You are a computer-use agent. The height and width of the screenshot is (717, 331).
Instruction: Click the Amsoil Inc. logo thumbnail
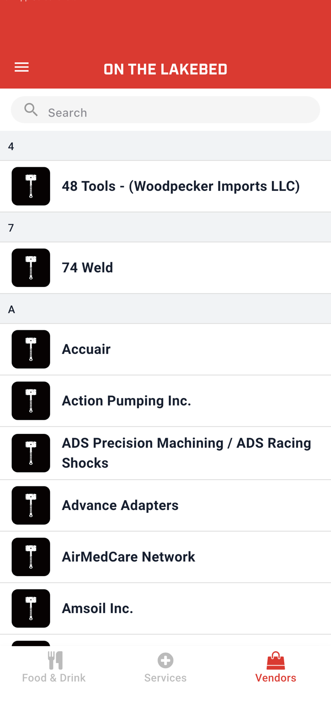pos(31,608)
